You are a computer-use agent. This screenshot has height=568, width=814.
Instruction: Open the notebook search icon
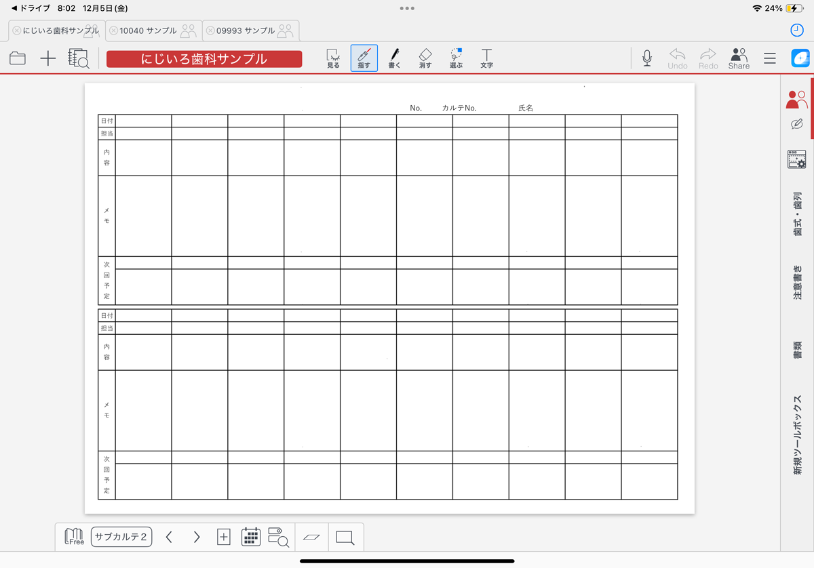[x=79, y=59]
